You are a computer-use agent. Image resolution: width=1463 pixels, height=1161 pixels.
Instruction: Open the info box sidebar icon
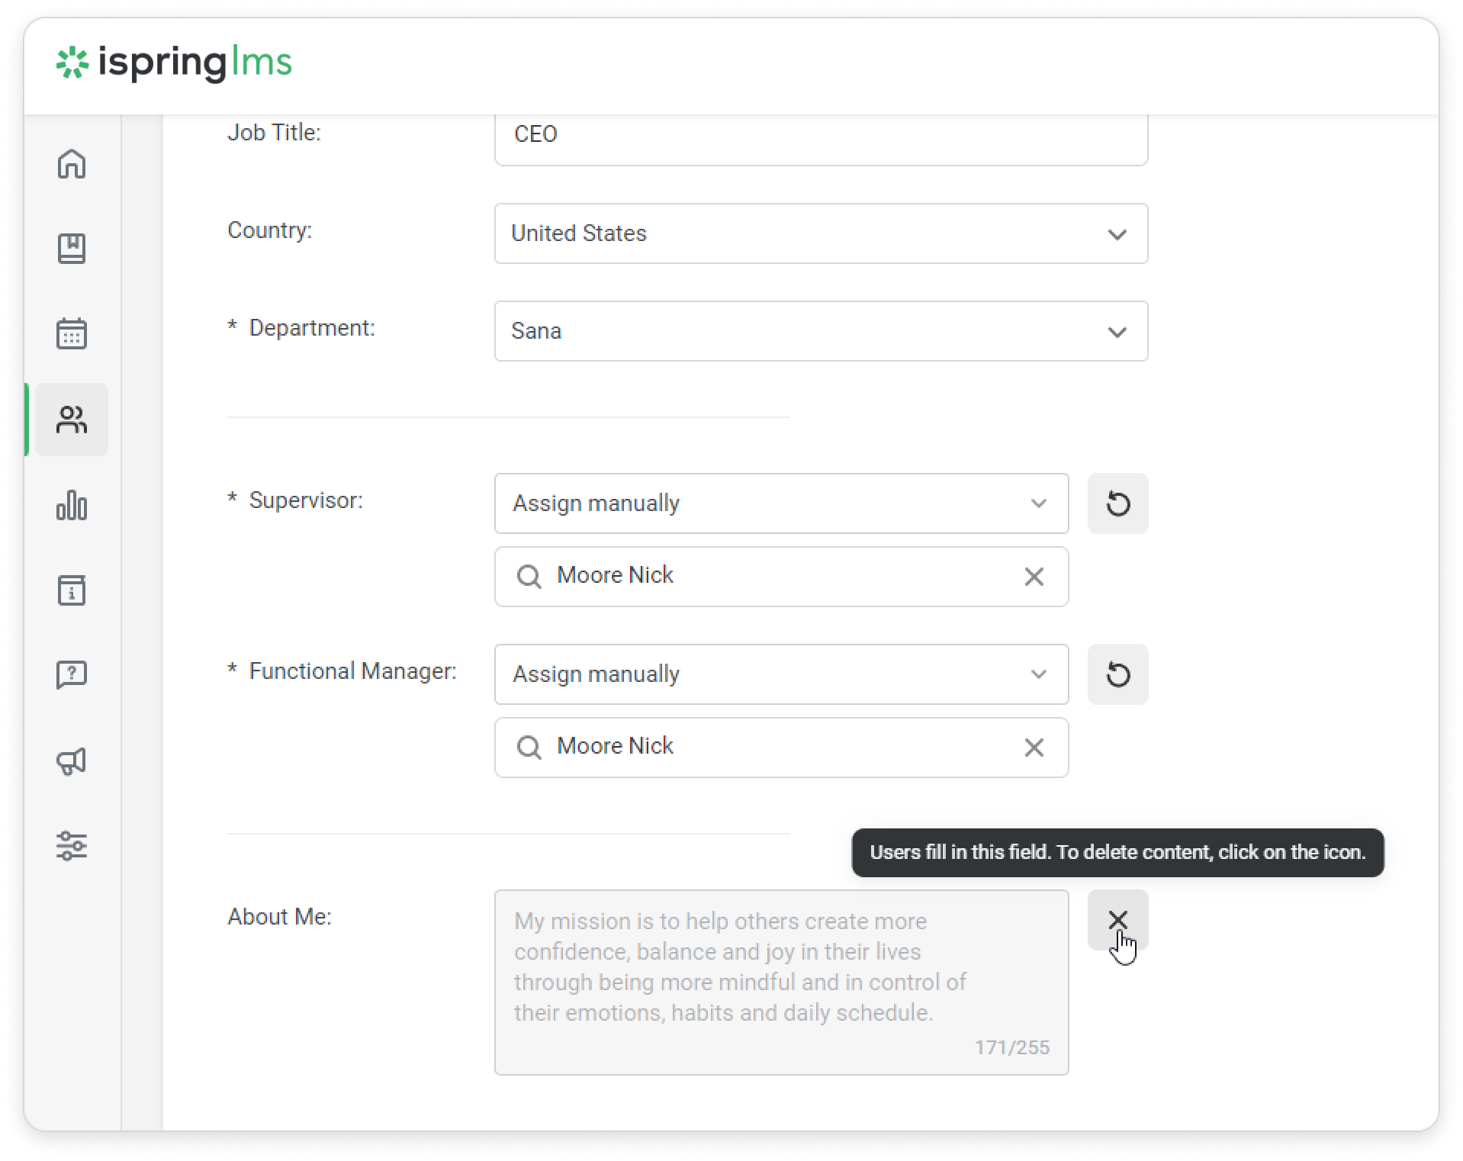pyautogui.click(x=72, y=590)
